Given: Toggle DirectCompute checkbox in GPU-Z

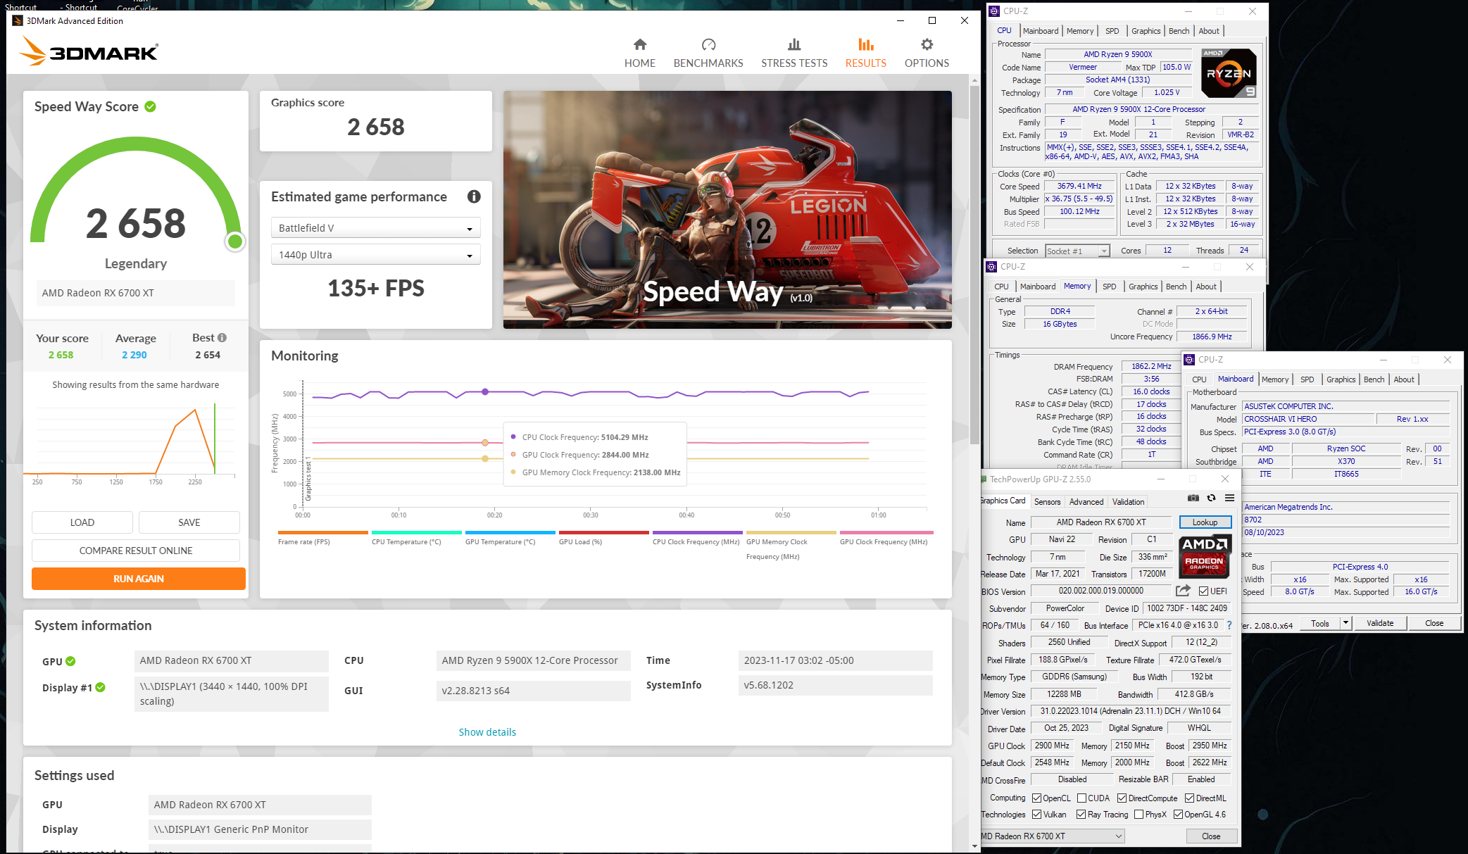Looking at the screenshot, I should 1122,798.
